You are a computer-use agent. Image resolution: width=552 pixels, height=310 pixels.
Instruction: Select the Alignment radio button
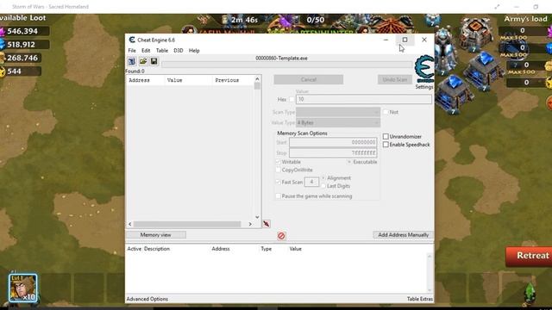323,178
